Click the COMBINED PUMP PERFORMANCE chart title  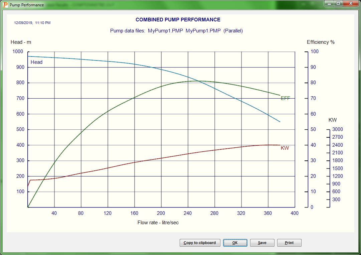[178, 19]
